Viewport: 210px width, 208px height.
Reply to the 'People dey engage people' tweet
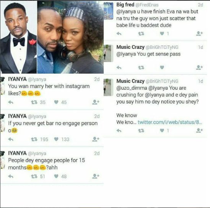coord(11,176)
